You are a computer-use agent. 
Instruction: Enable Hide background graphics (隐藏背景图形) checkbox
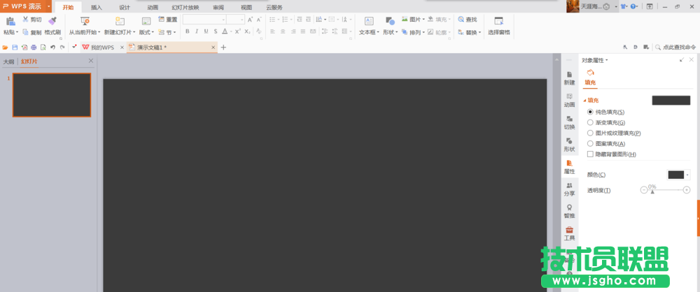pyautogui.click(x=590, y=154)
